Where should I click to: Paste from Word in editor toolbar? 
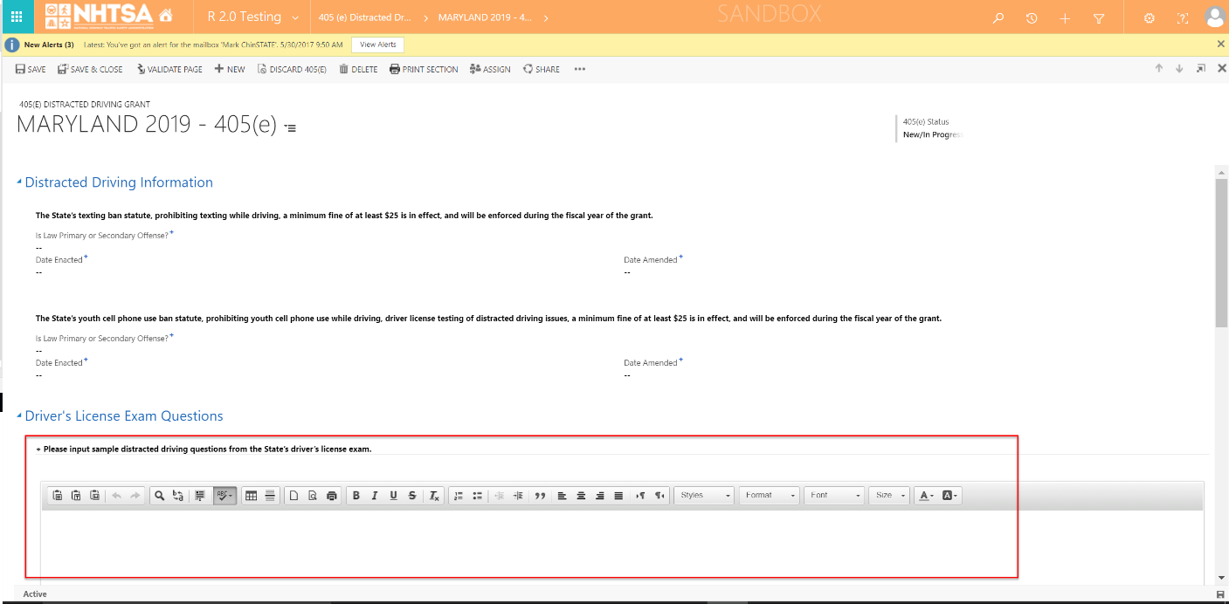[95, 496]
